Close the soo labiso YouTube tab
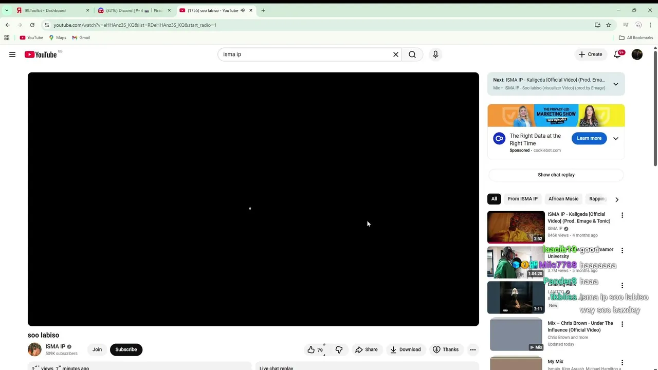Image resolution: width=658 pixels, height=370 pixels. pos(251,10)
